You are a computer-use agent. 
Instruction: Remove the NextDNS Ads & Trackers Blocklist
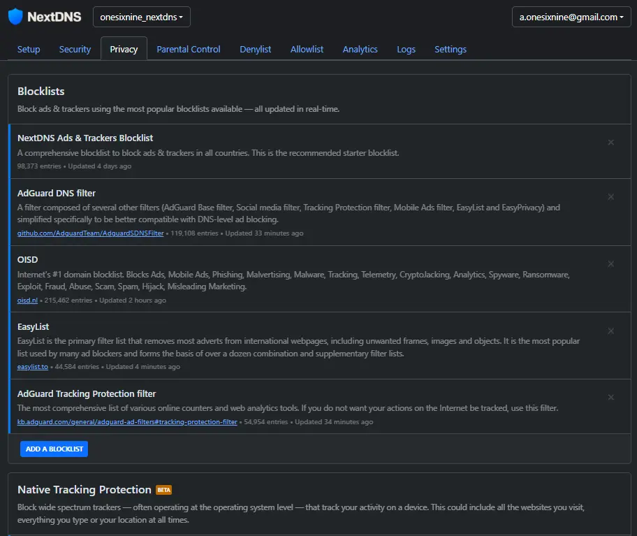pos(610,143)
